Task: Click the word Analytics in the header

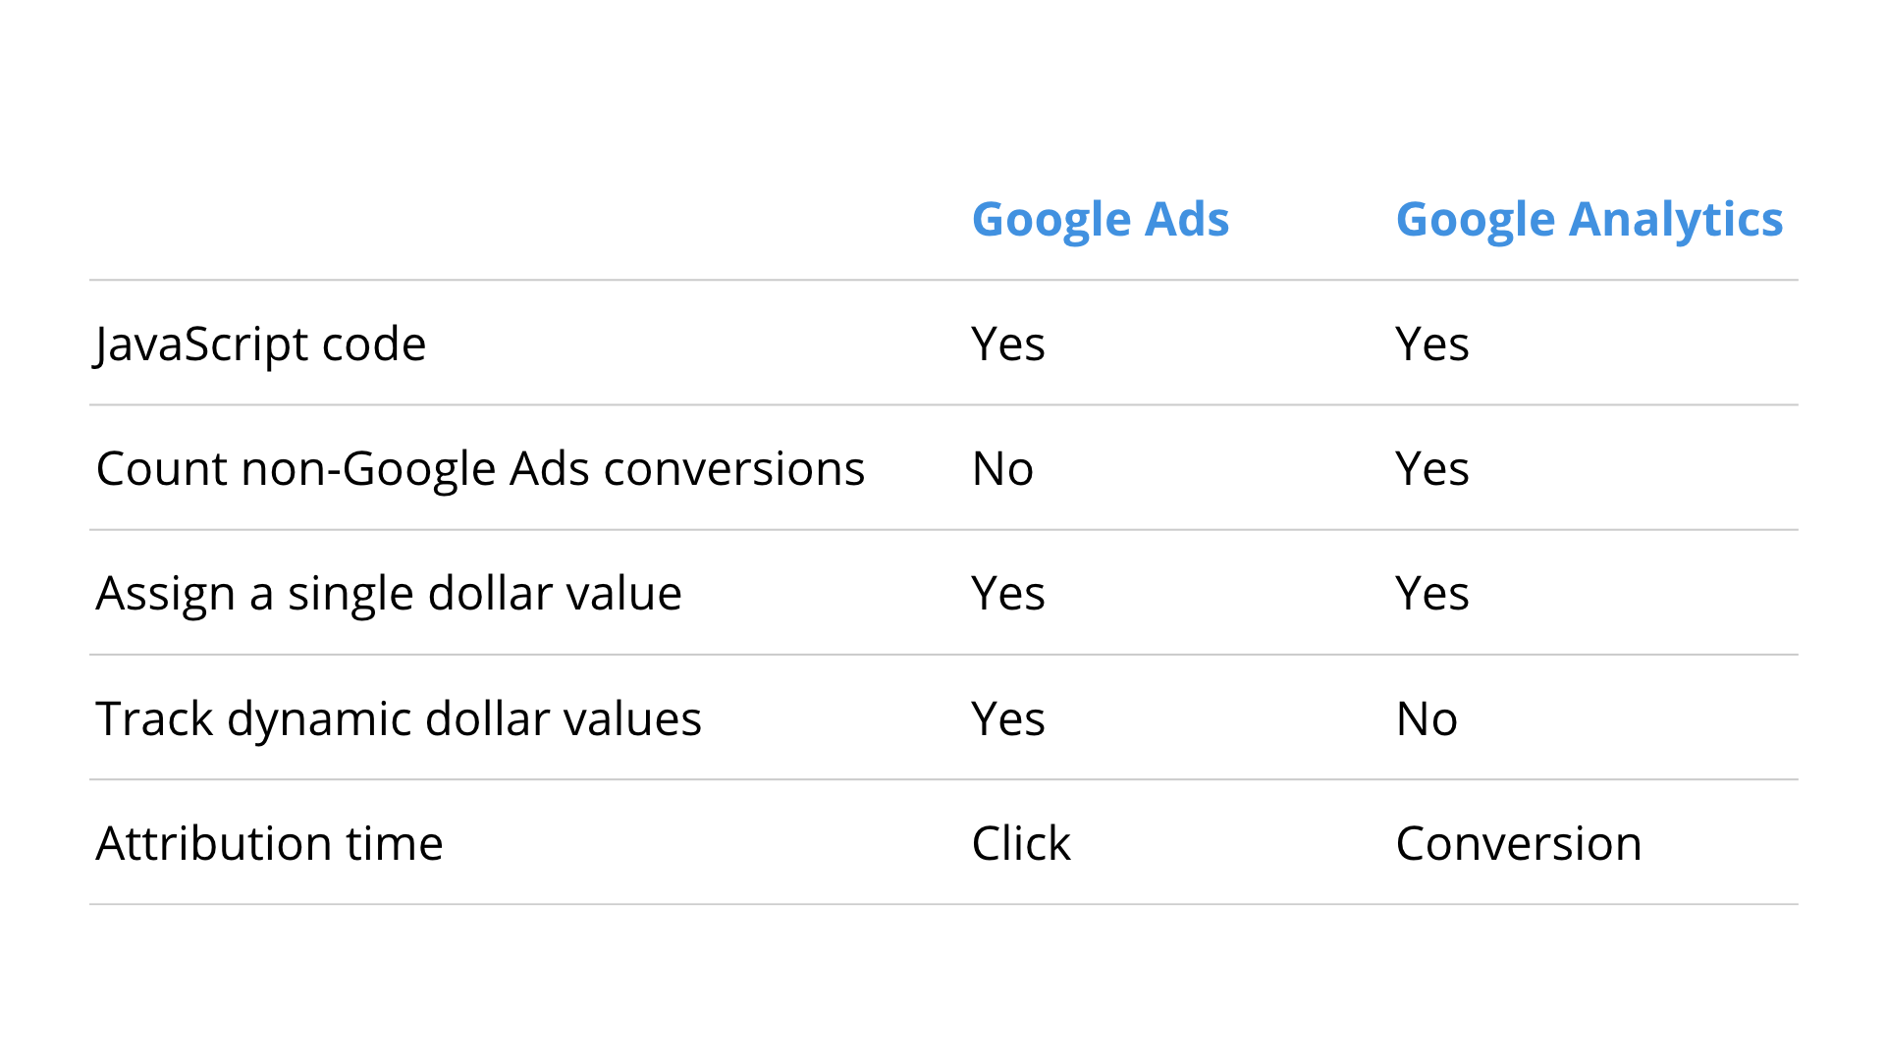Action: tap(1676, 221)
